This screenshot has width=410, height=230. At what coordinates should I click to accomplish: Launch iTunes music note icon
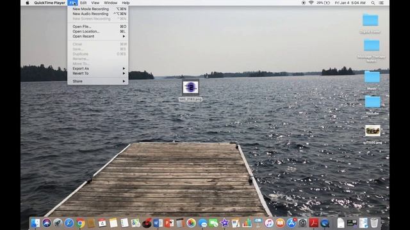pyautogui.click(x=269, y=223)
